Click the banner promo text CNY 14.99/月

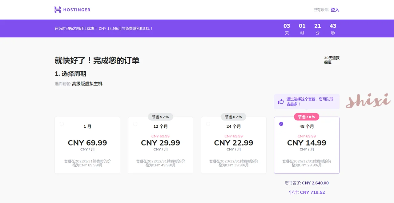[110, 29]
